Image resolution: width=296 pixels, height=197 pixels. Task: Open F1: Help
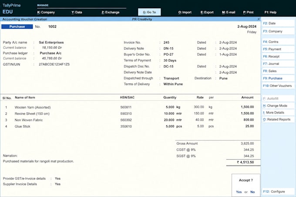(x=270, y=12)
